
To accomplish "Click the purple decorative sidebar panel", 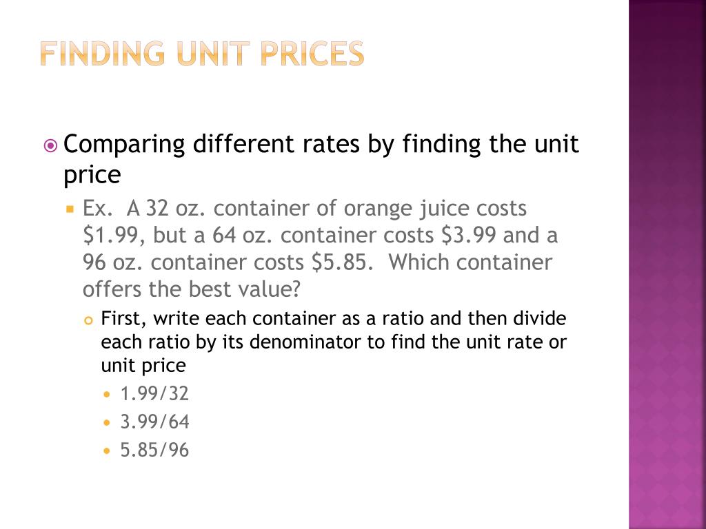I will pos(667,264).
